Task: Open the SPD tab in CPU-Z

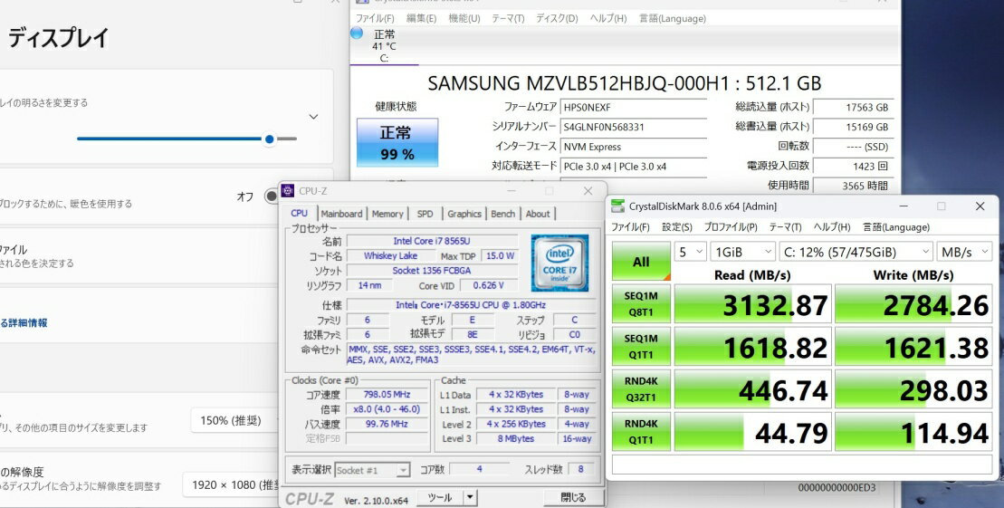Action: [x=425, y=214]
